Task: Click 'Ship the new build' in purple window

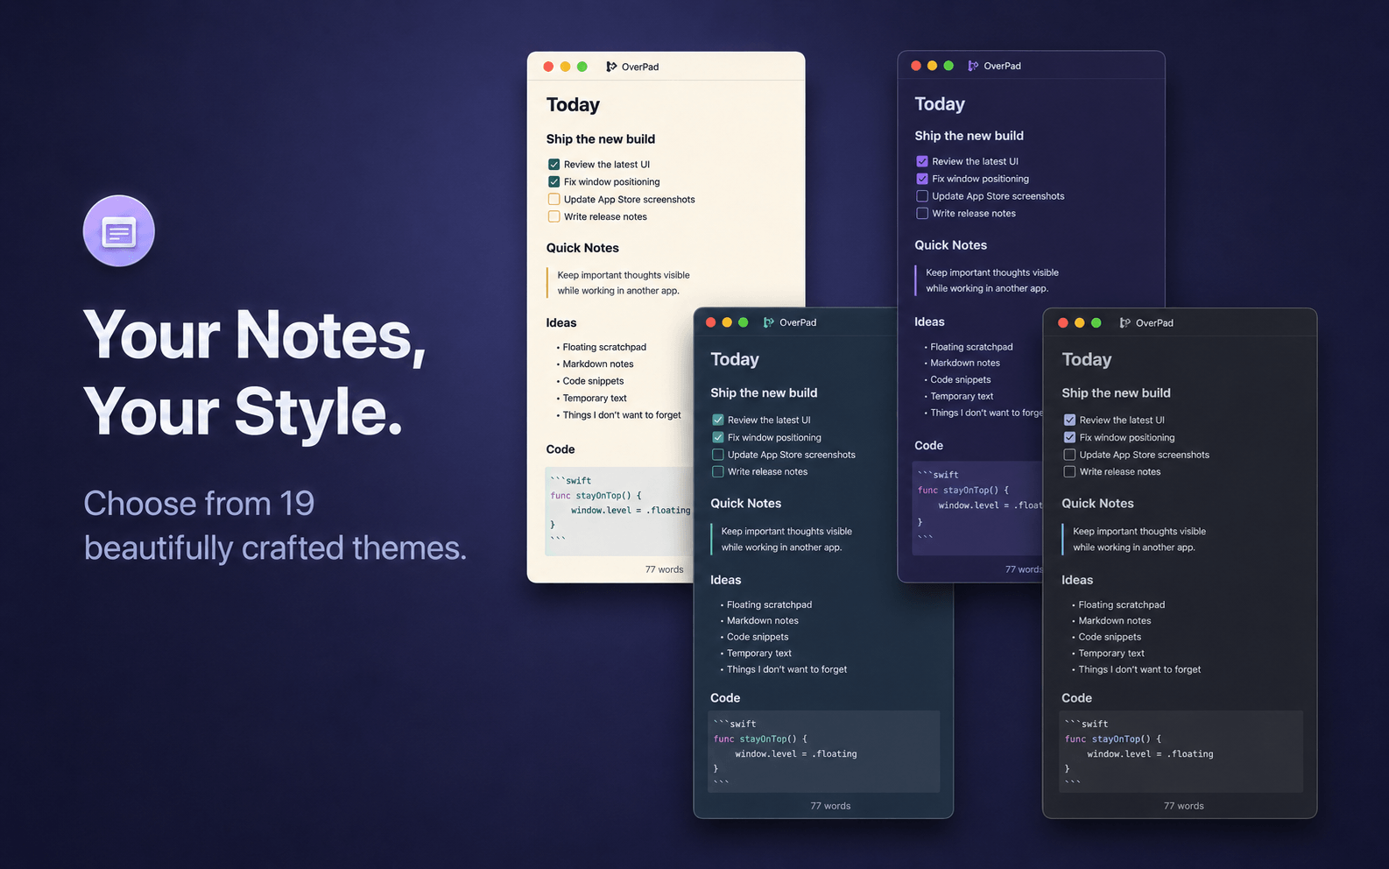Action: pyautogui.click(x=969, y=136)
